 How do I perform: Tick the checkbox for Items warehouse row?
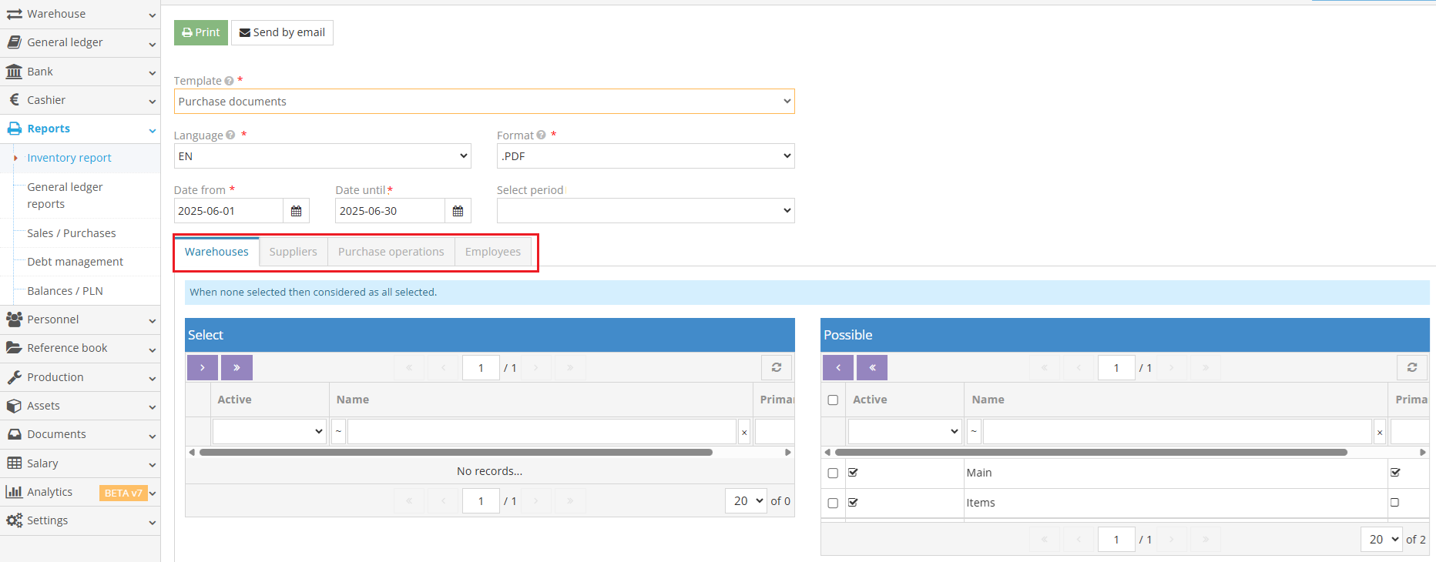tap(833, 503)
